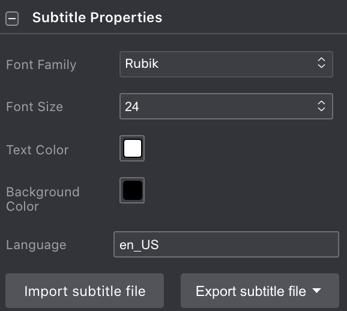
Task: Decrease font size with the down arrow
Action: tap(321, 109)
